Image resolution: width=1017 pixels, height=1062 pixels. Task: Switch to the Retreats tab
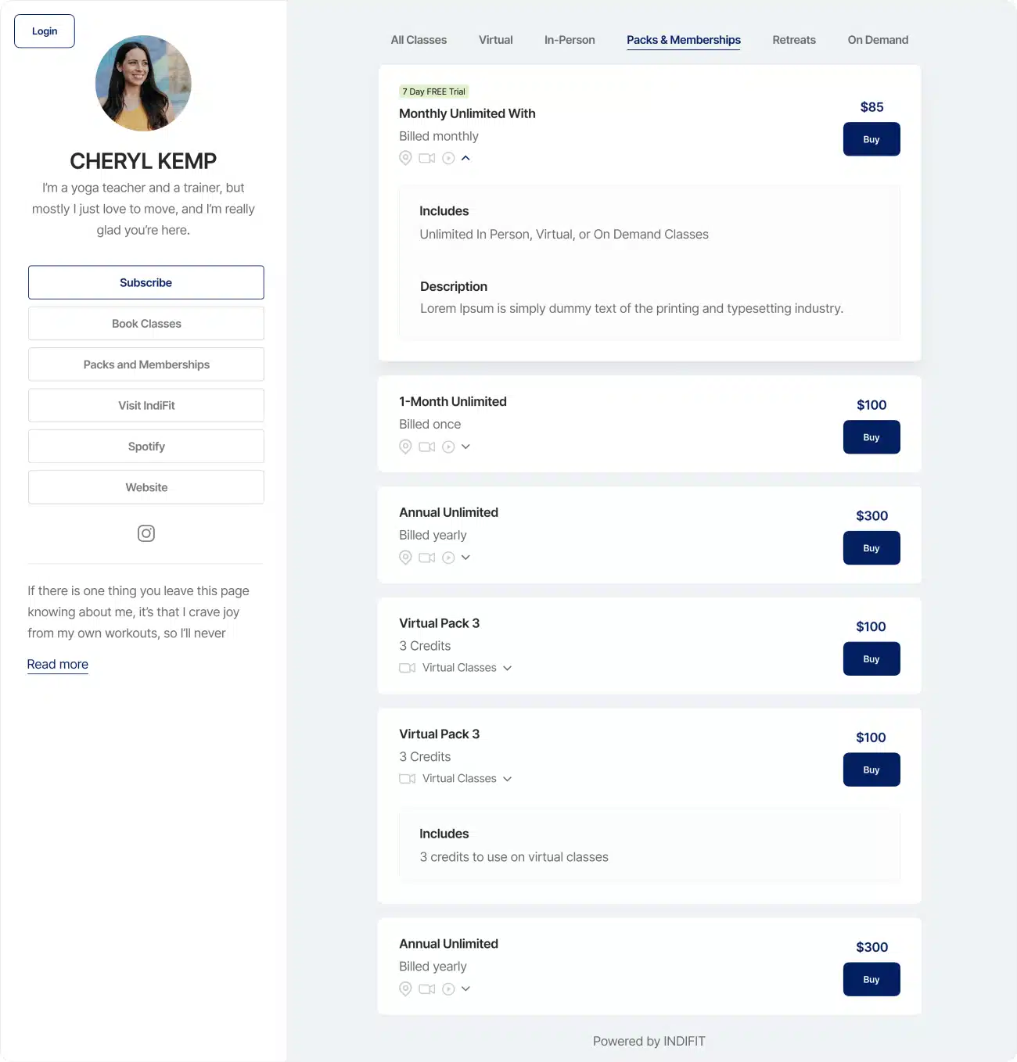pyautogui.click(x=793, y=40)
